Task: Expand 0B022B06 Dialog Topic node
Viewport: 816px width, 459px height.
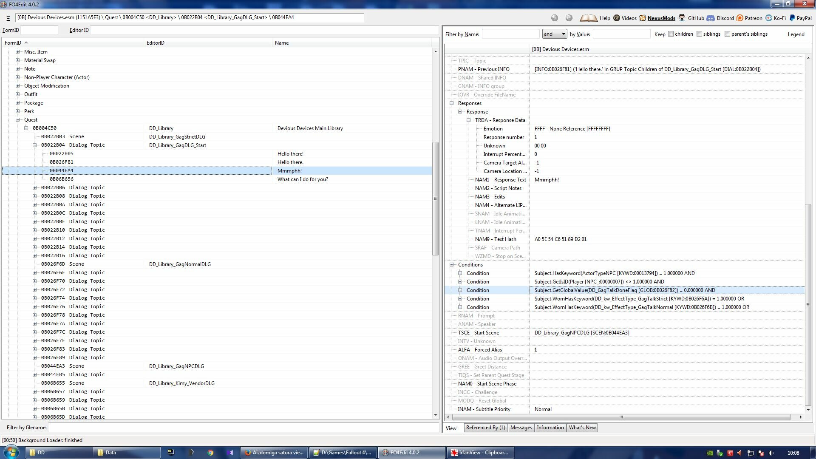Action: [35, 187]
